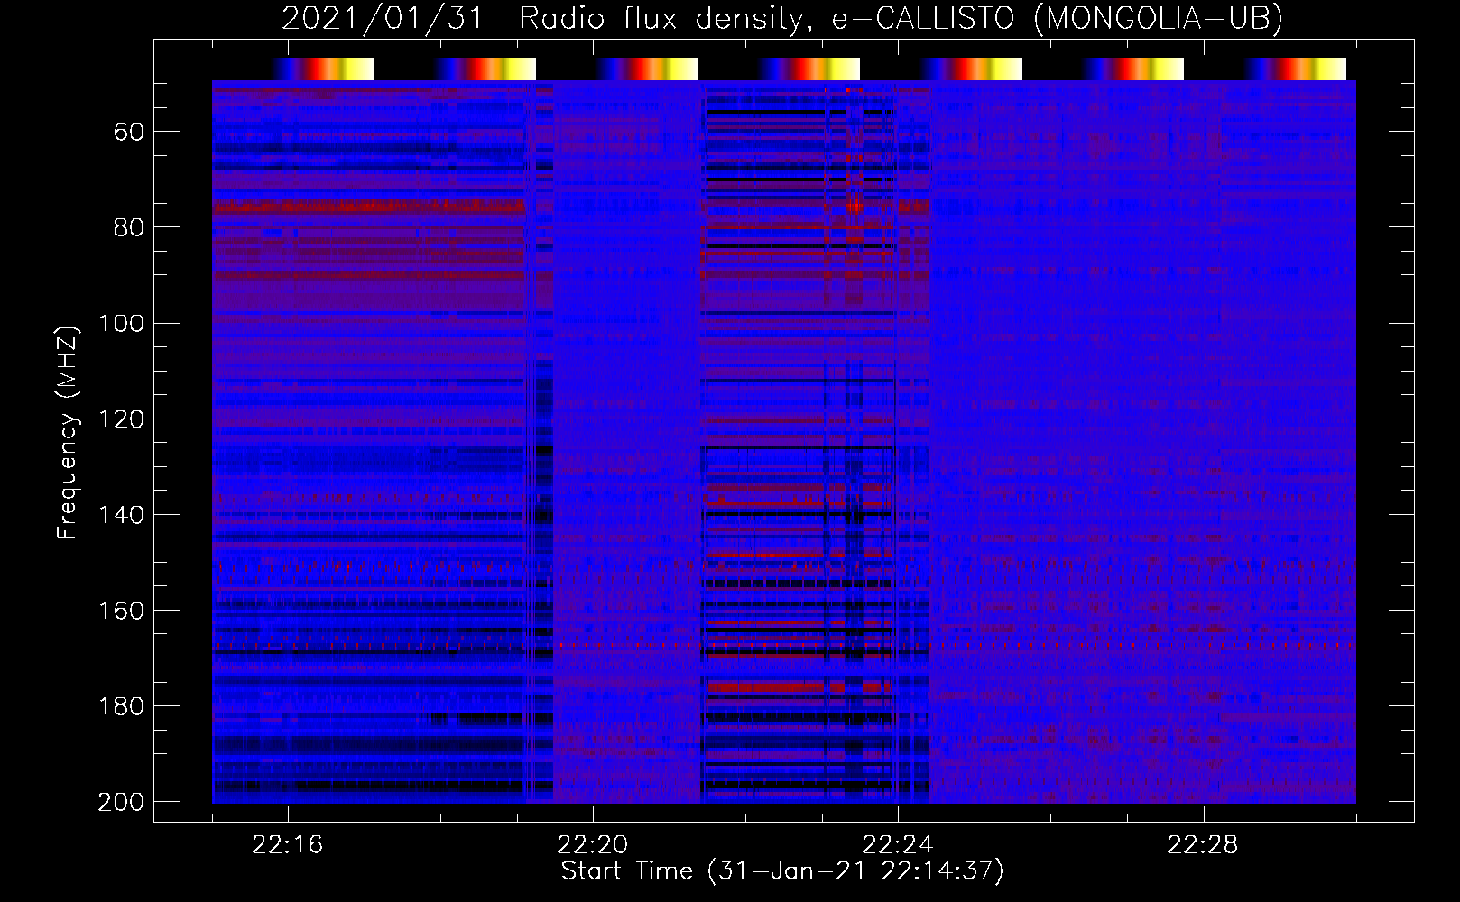Click 'e-CALLISTO' in the plot title
Viewport: 1460px width, 902px height.
point(922,18)
